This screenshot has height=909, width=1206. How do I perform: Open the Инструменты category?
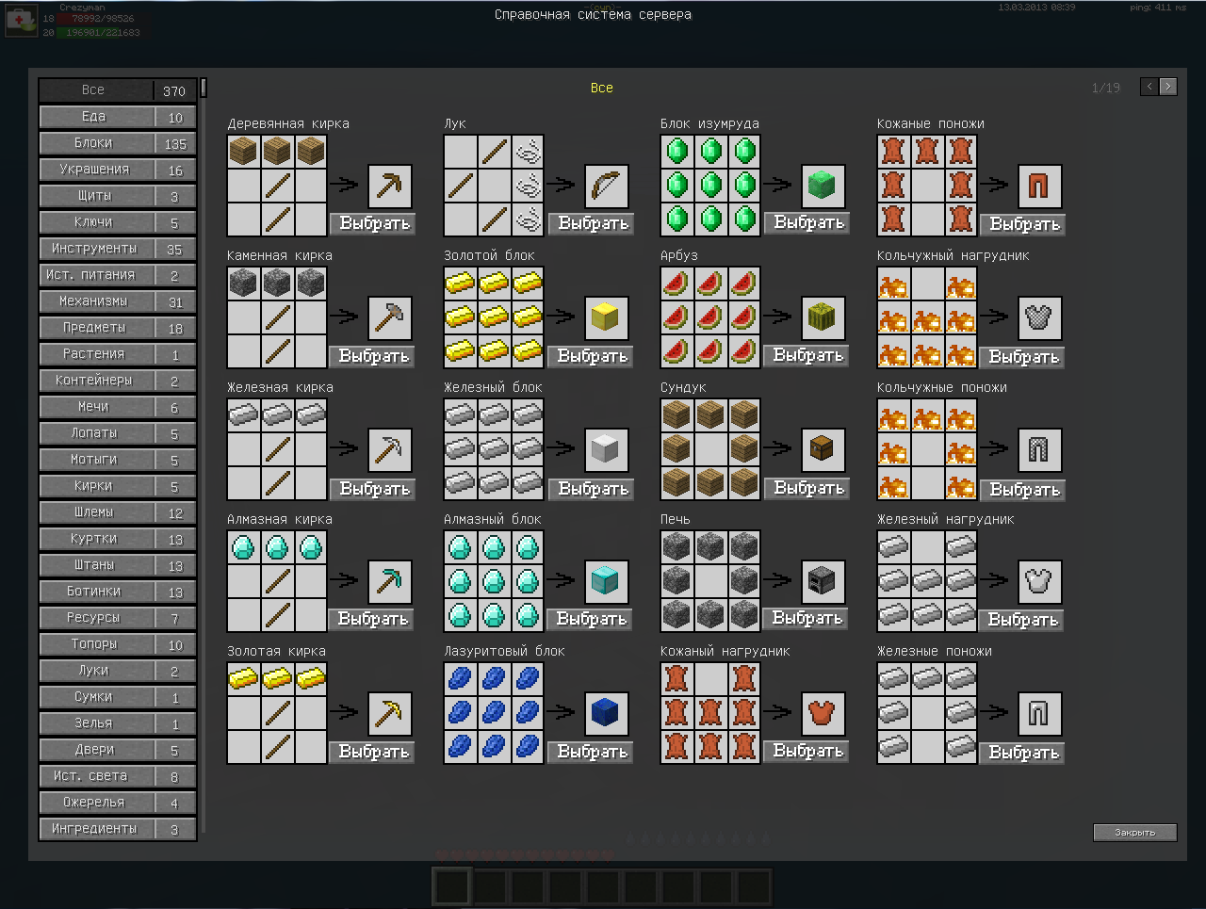point(94,249)
